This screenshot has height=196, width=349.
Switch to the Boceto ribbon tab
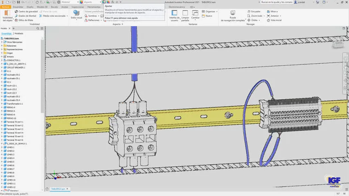[x=54, y=7]
